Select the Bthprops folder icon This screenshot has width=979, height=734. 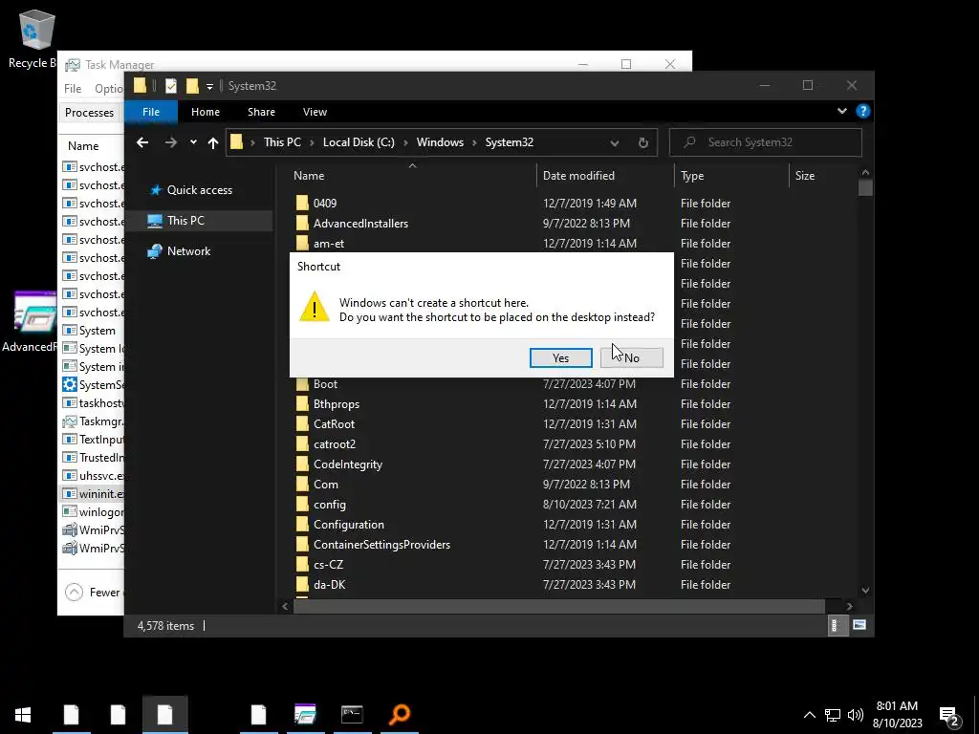coord(302,404)
